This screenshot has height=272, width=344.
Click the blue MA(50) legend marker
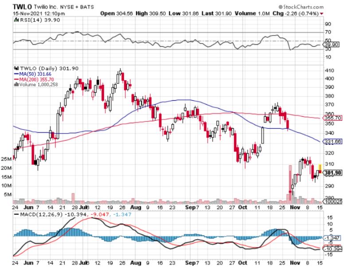[16, 74]
